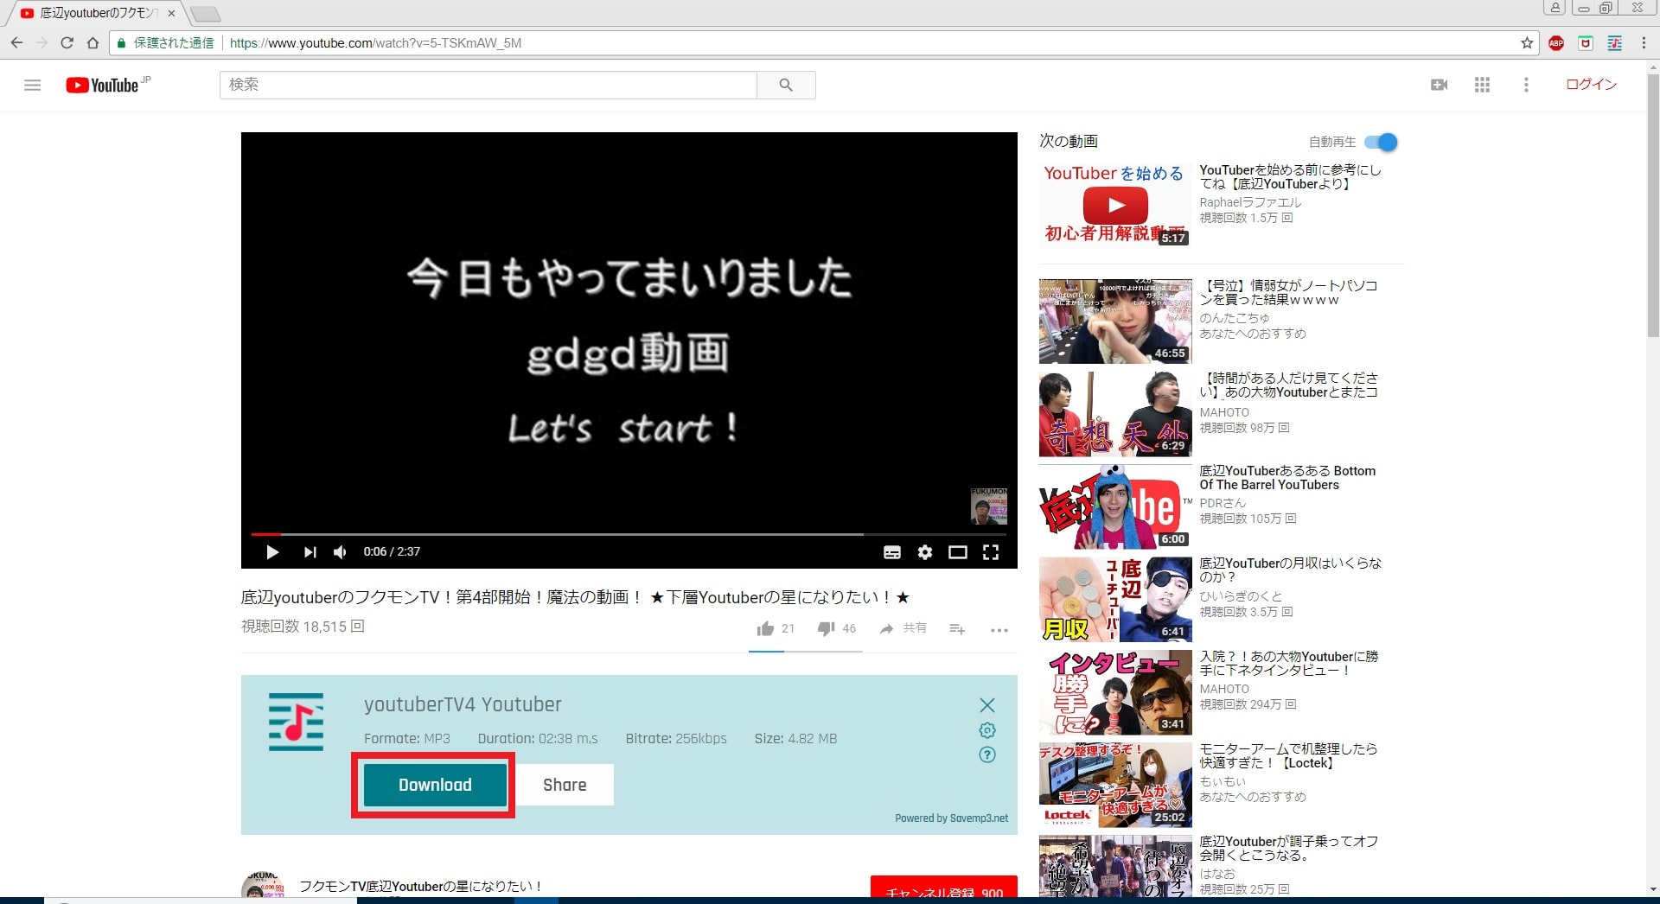Click the search magnifier button
Screen dimensions: 1660x904
point(786,85)
